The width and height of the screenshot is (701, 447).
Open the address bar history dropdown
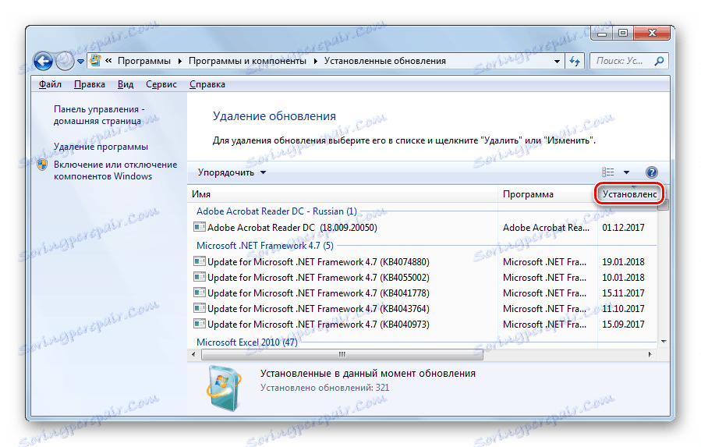point(557,62)
